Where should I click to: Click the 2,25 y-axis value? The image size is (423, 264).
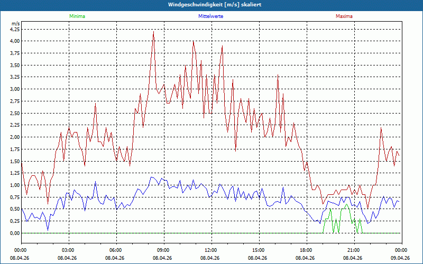(x=15, y=125)
